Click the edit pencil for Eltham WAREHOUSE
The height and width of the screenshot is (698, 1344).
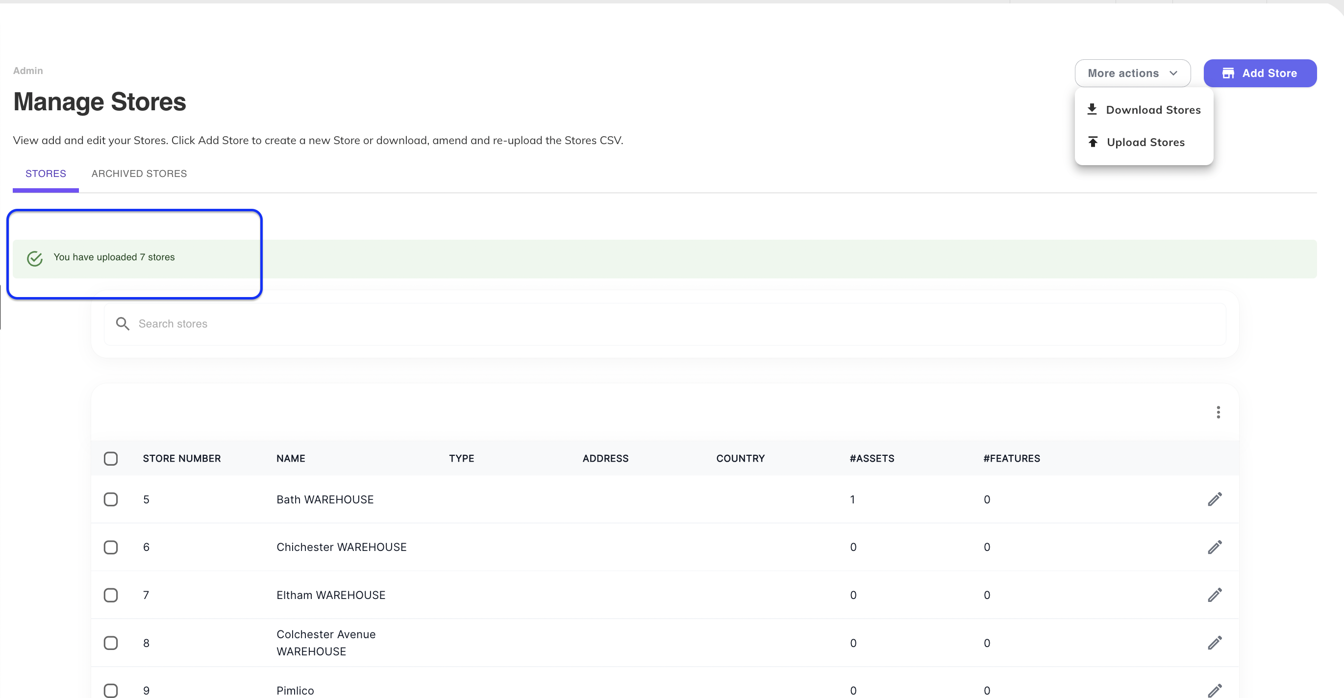tap(1215, 595)
